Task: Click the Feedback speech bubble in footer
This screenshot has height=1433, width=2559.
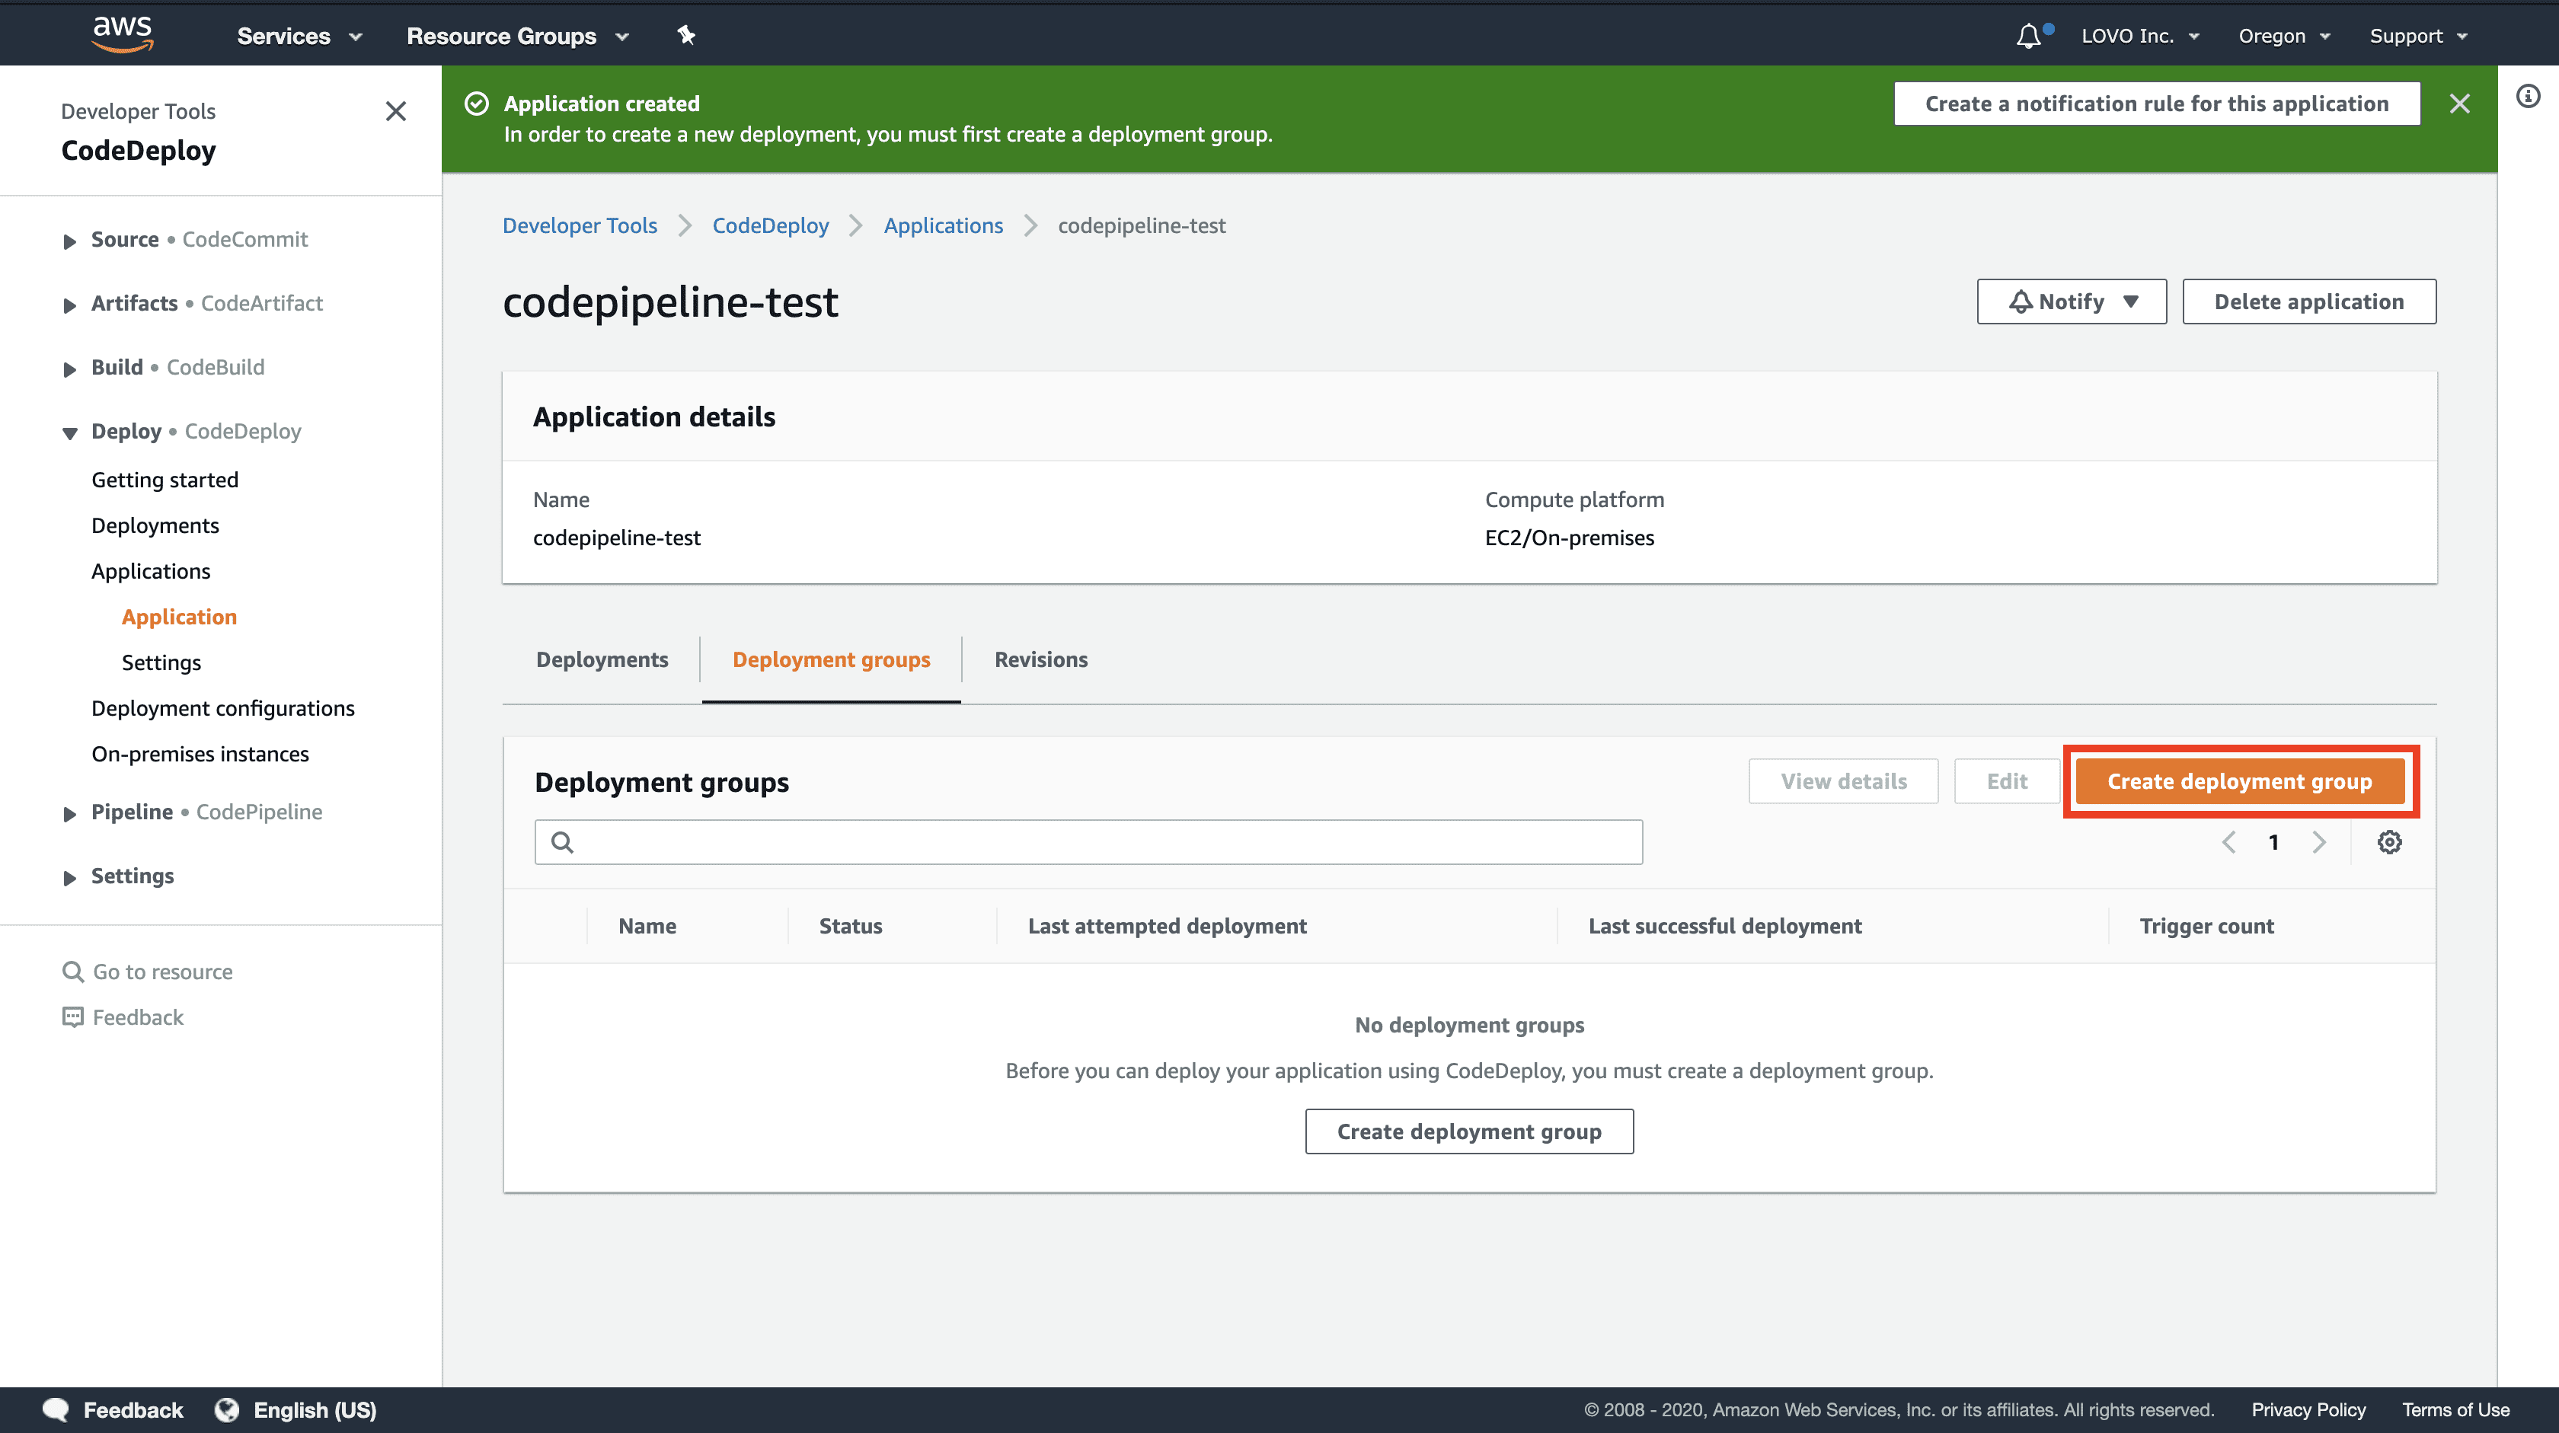Action: [x=56, y=1410]
